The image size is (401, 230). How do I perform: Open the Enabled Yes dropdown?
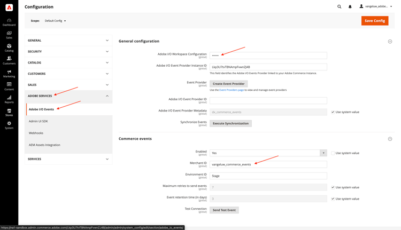[268, 153]
